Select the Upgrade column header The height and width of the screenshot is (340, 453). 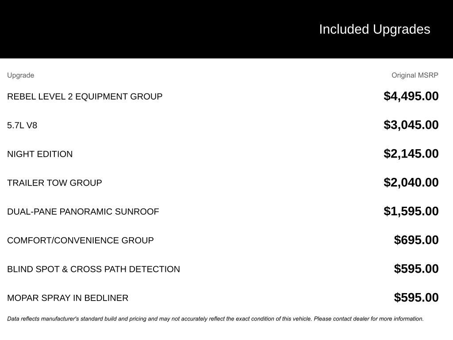[x=20, y=75]
